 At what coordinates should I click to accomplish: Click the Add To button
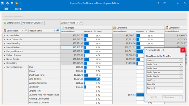154,97
